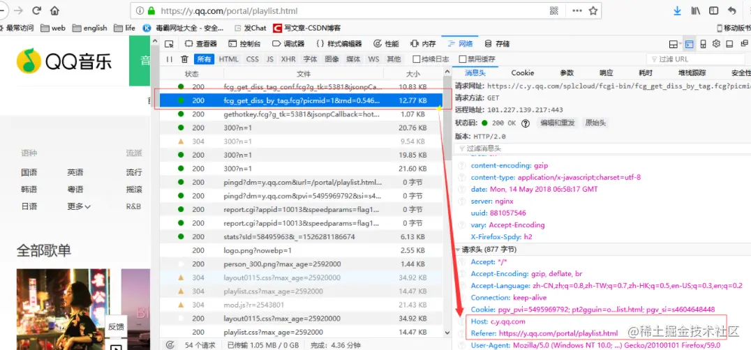
Task: Filter requests by 图像
Action: click(x=332, y=59)
